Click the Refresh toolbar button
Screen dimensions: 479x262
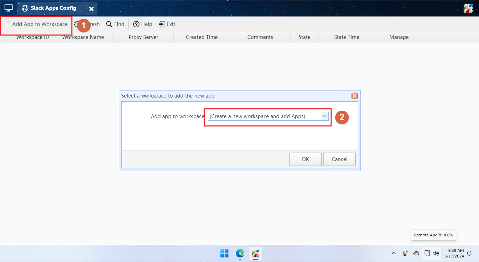87,24
